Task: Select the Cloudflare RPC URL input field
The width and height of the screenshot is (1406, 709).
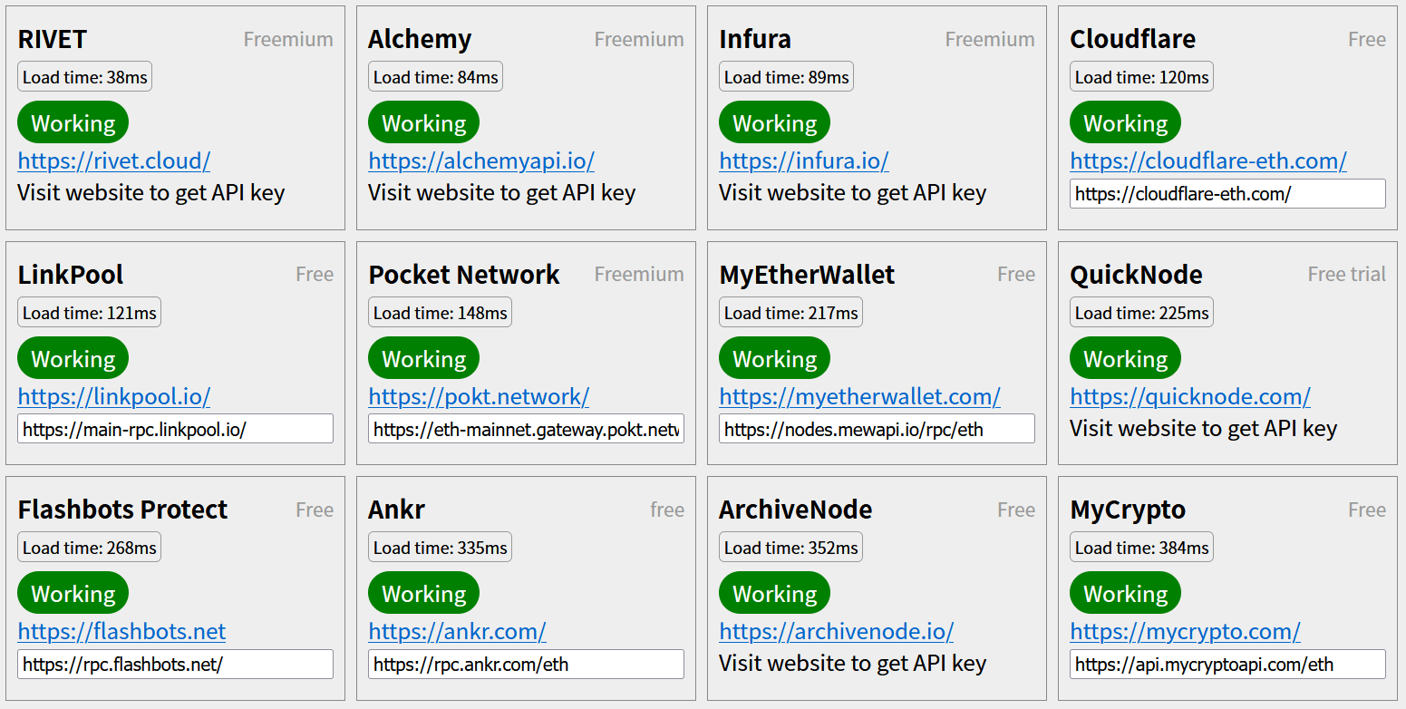Action: coord(1227,193)
